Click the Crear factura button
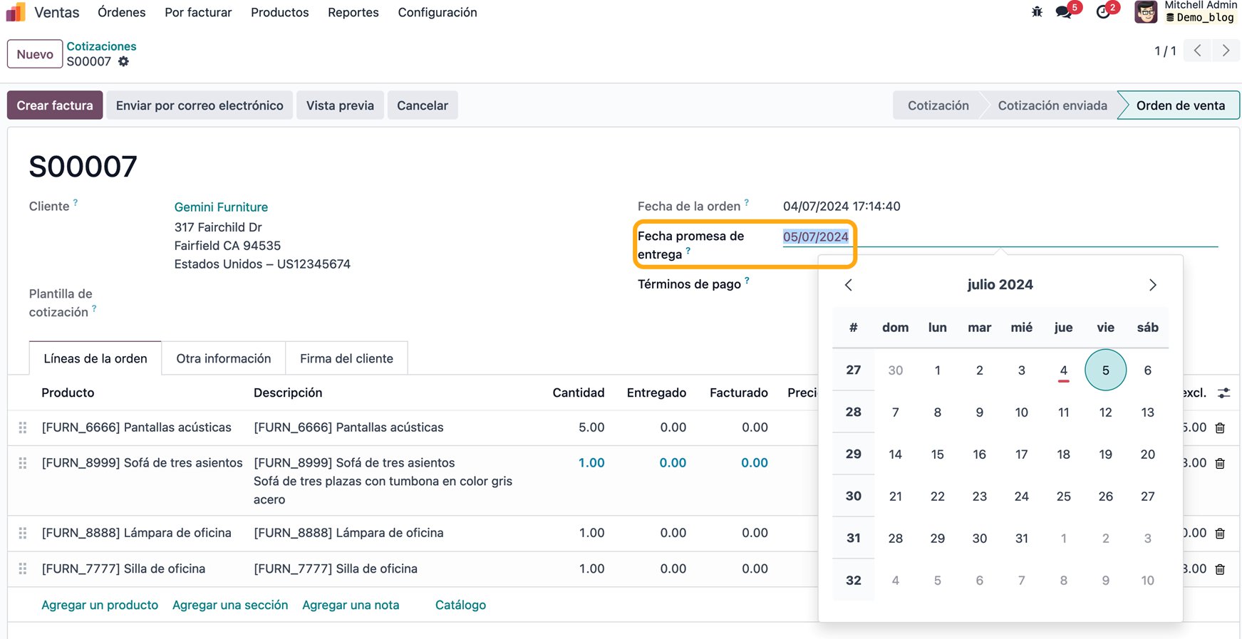The height and width of the screenshot is (639, 1242). click(55, 105)
